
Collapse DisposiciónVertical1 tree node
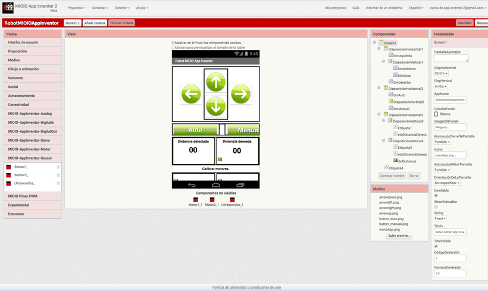click(383, 61)
